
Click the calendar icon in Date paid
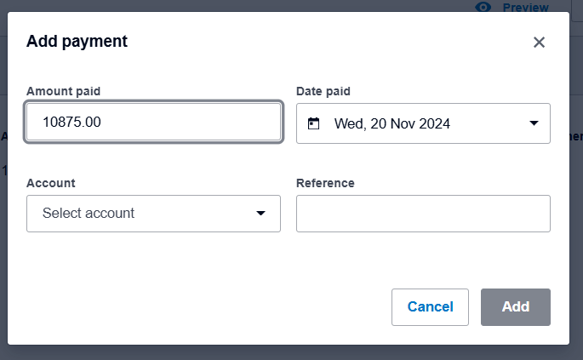tap(313, 123)
